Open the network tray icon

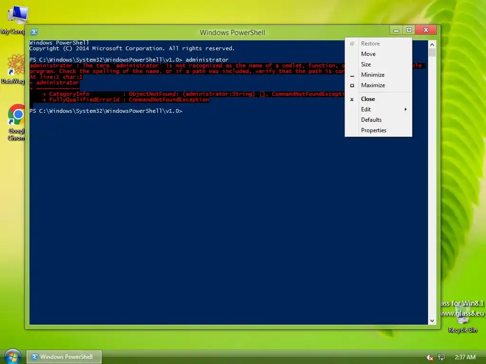[441, 357]
